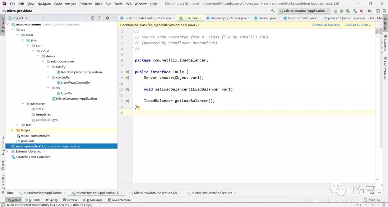Collapse the src folder node
The width and height of the screenshot is (388, 207).
[x=13, y=30]
